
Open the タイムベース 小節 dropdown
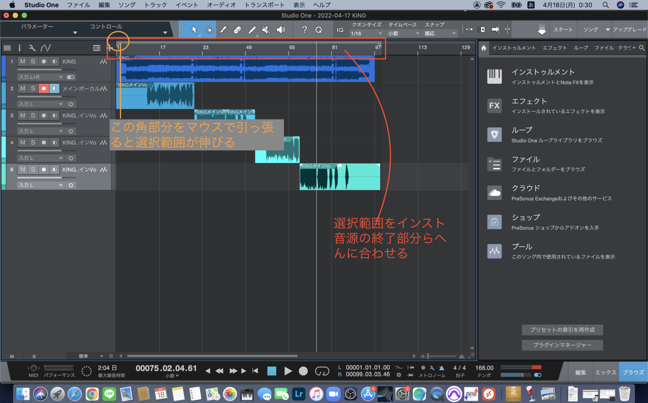404,33
